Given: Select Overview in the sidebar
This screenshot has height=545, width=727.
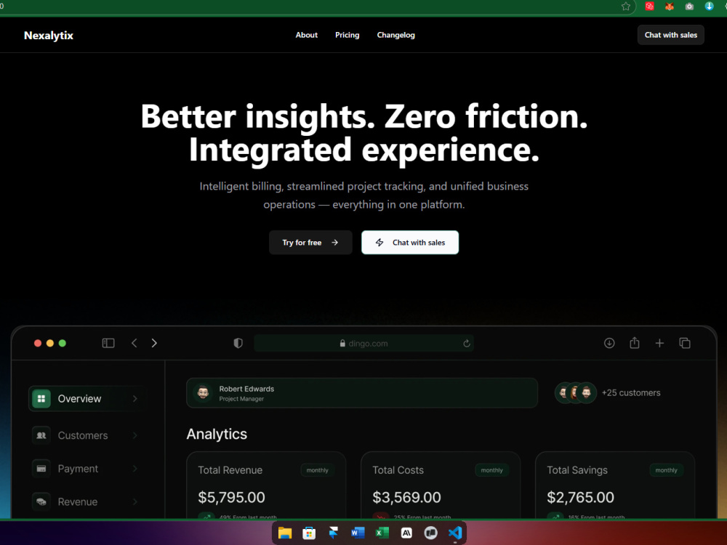Looking at the screenshot, I should 88,398.
